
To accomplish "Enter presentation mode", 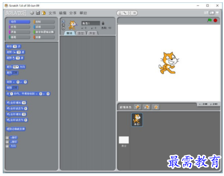I will click(217, 13).
